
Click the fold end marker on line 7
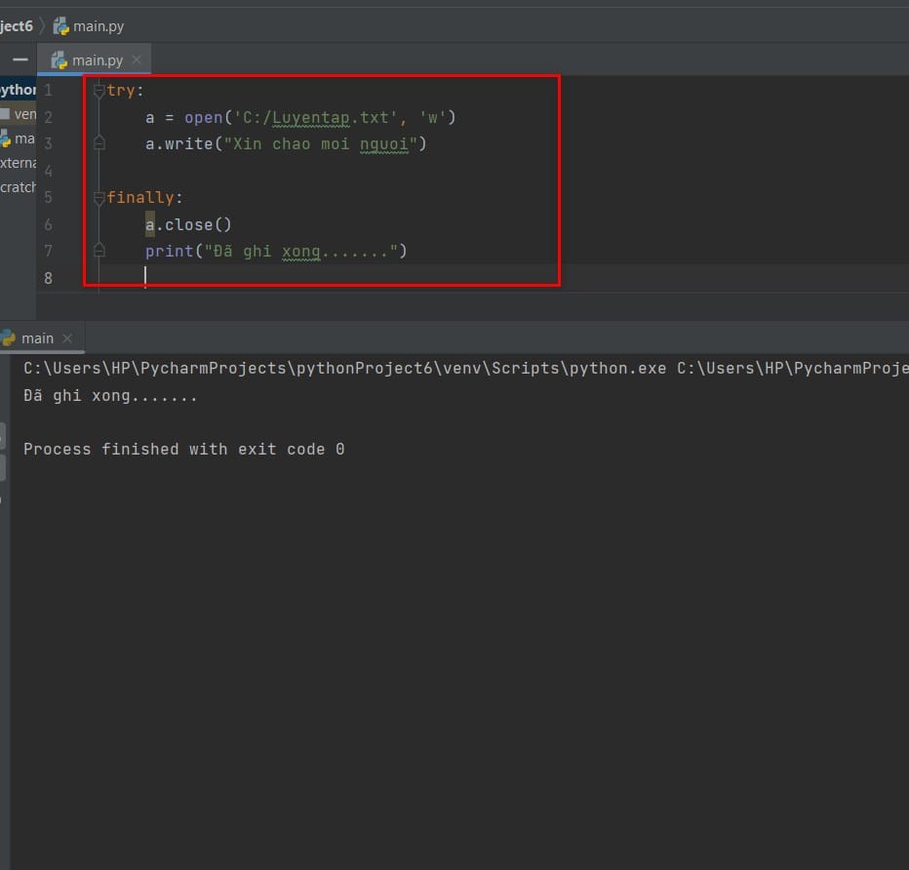pos(99,251)
